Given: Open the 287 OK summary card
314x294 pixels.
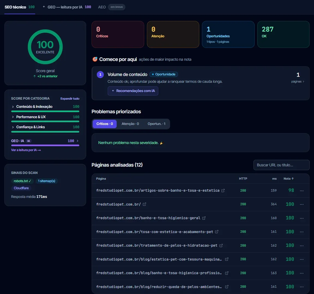Looking at the screenshot, I should 283,34.
